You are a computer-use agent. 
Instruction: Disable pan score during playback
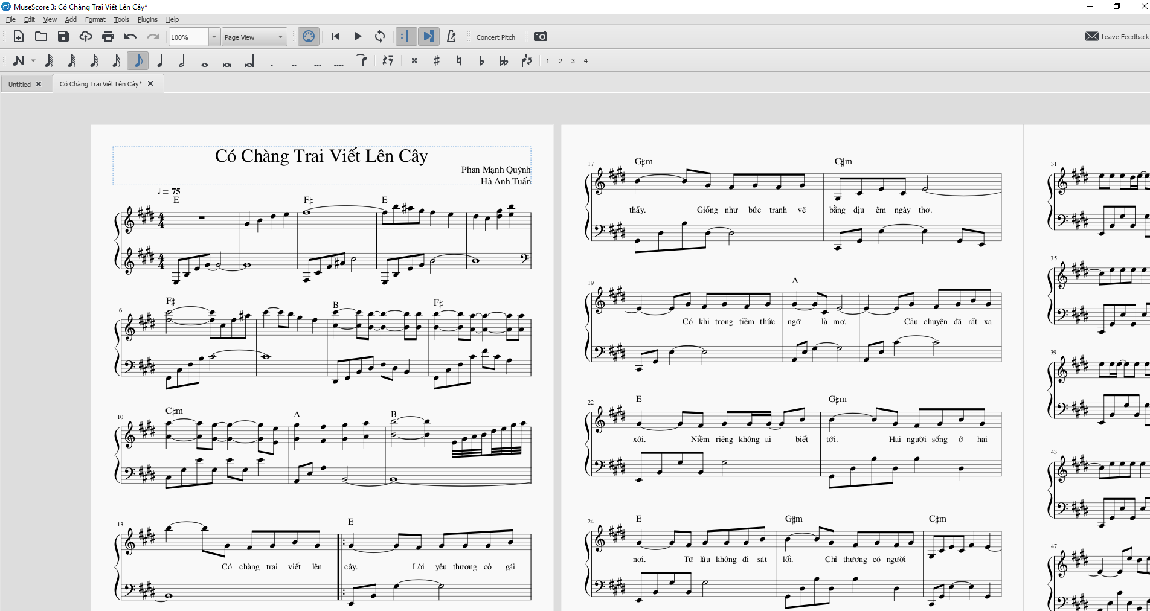click(428, 37)
